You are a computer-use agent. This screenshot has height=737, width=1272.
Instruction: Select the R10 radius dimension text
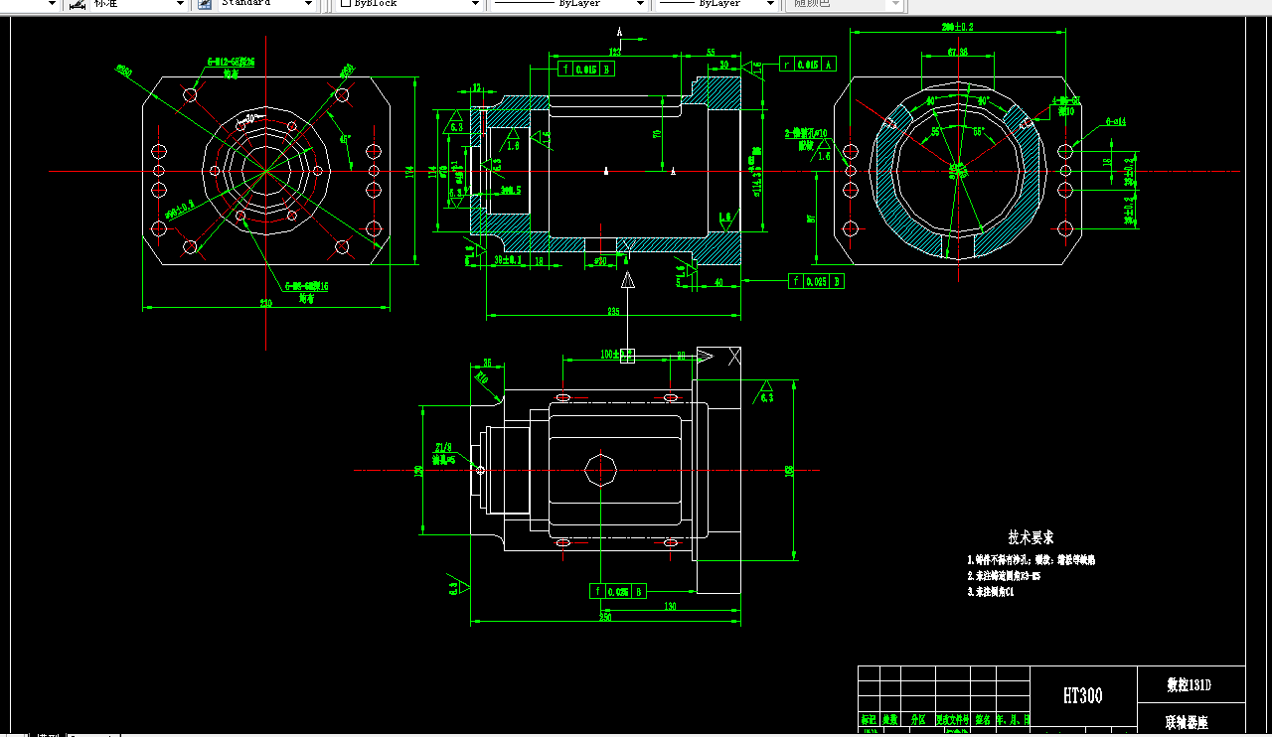[x=483, y=377]
